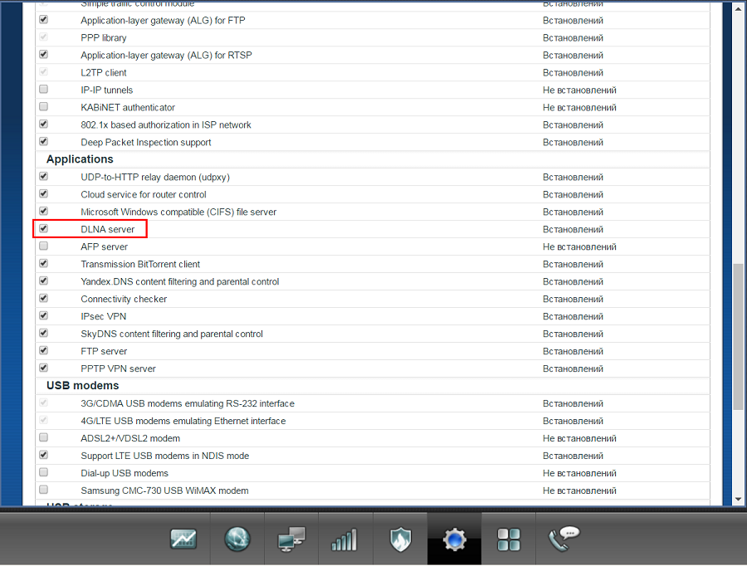Select the DLNA server label text
The height and width of the screenshot is (566, 747).
[x=108, y=229]
